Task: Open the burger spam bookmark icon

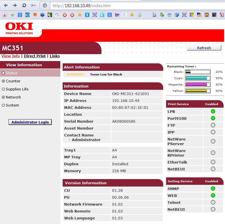Action: [x=207, y=15]
